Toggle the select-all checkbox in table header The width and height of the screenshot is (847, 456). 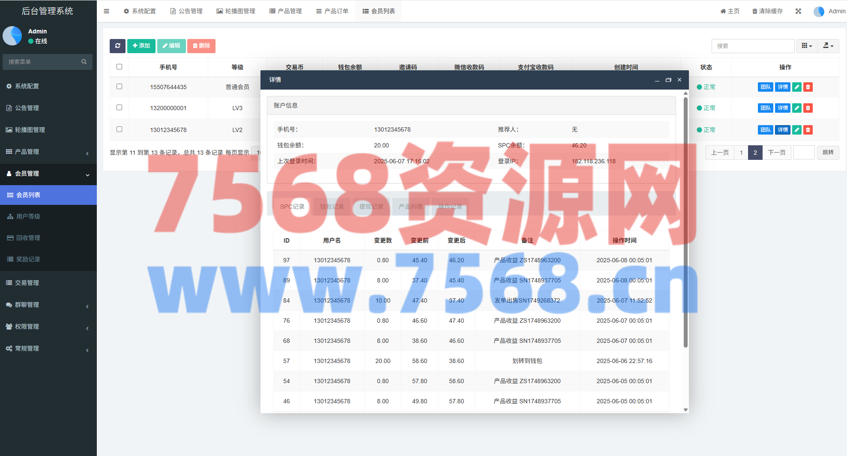click(x=119, y=67)
